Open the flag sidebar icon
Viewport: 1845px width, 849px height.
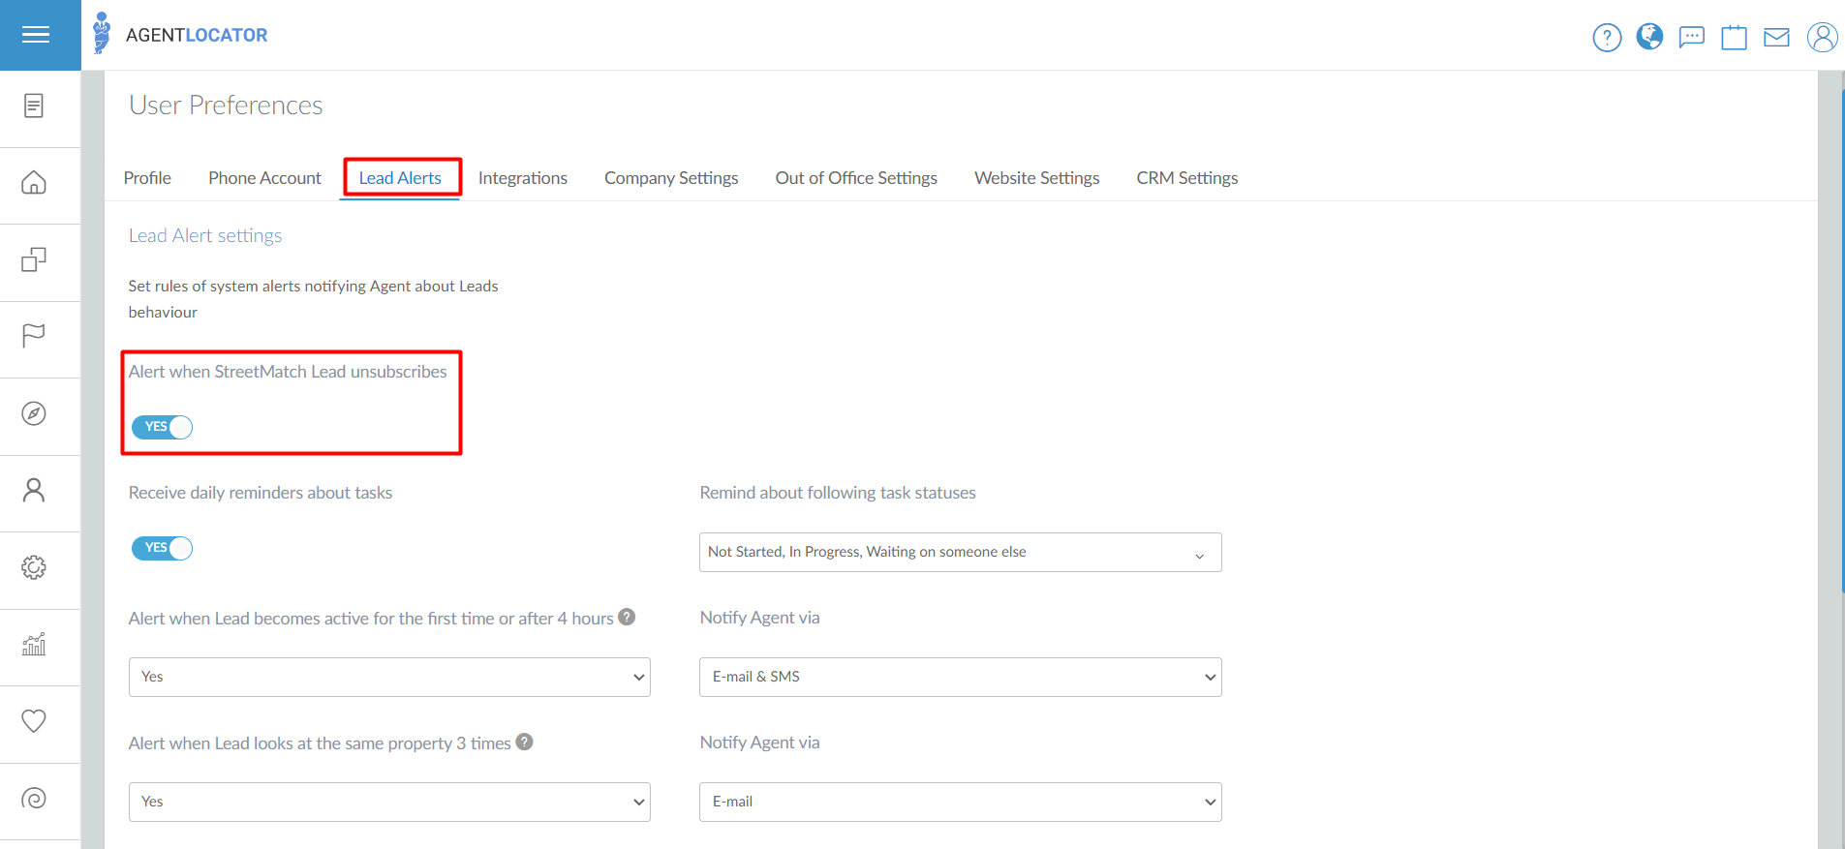(34, 336)
